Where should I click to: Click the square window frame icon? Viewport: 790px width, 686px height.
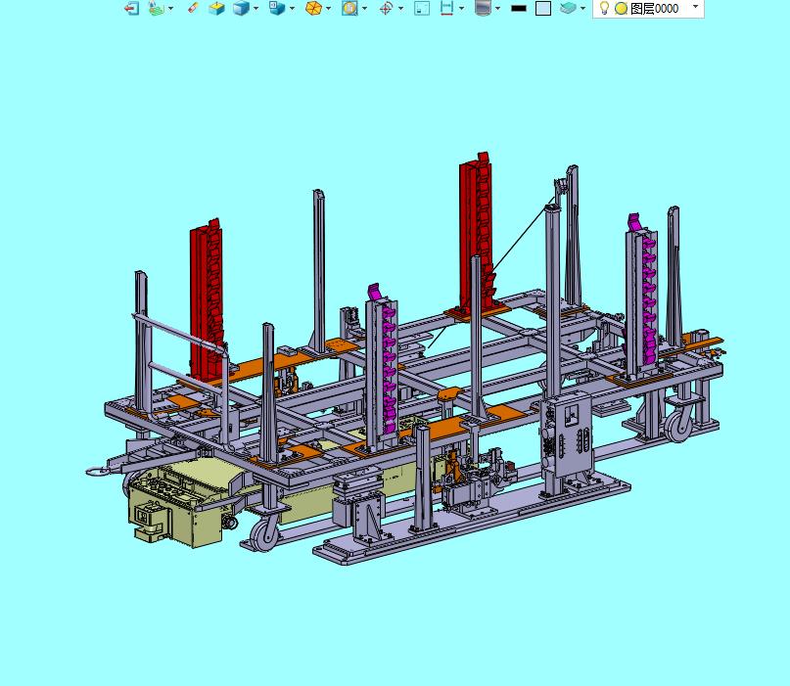click(x=422, y=8)
